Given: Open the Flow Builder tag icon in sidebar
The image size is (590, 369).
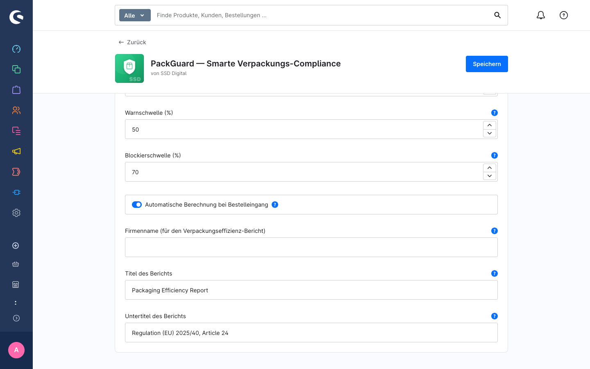Looking at the screenshot, I should (x=16, y=172).
